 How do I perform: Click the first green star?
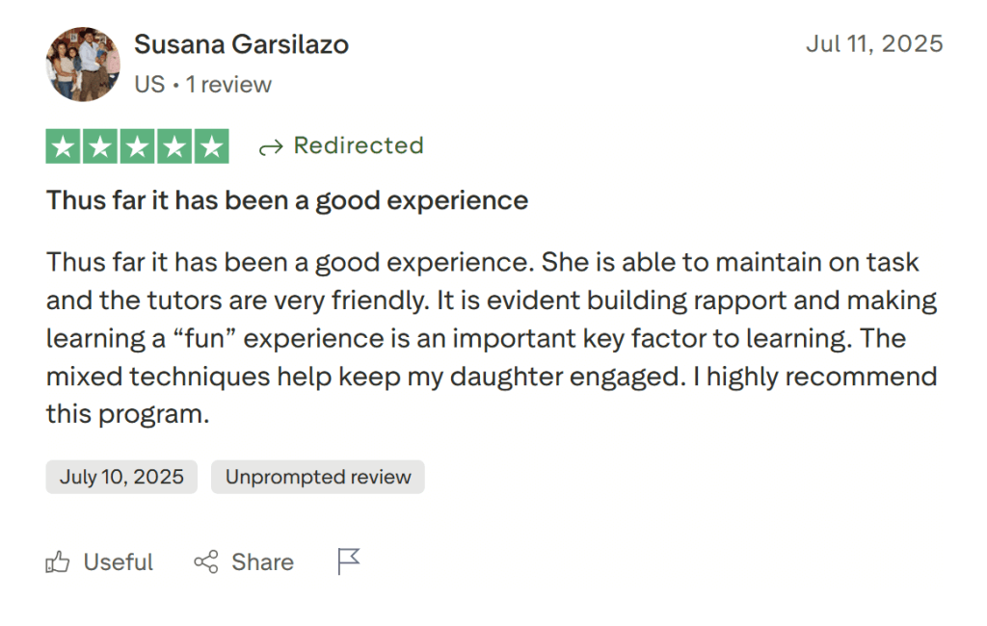pos(65,146)
